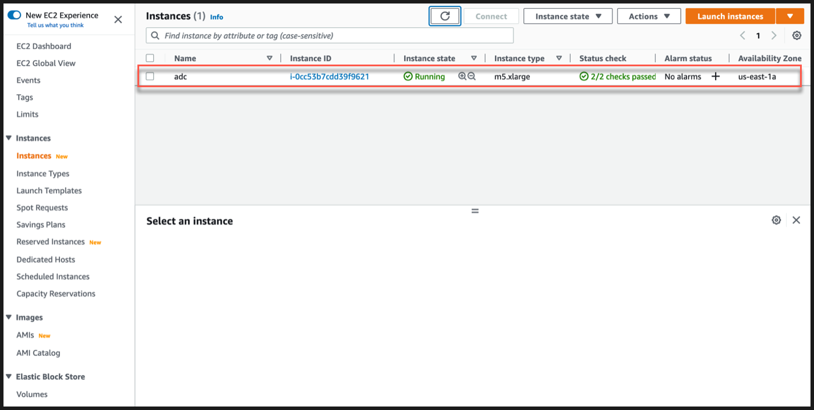Open Instance Types
Screen dimensions: 814x410
[x=43, y=173]
